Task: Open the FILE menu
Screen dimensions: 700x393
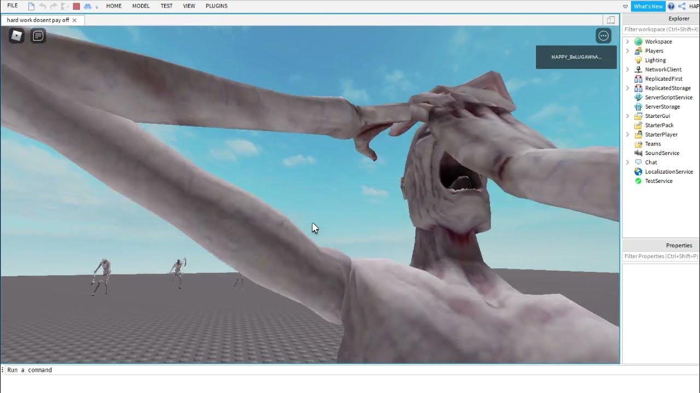Action: (12, 6)
